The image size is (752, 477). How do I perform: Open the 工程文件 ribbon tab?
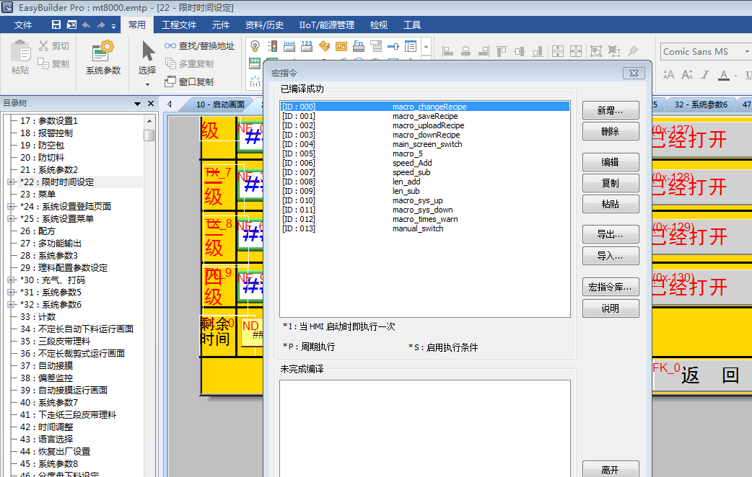tap(178, 25)
